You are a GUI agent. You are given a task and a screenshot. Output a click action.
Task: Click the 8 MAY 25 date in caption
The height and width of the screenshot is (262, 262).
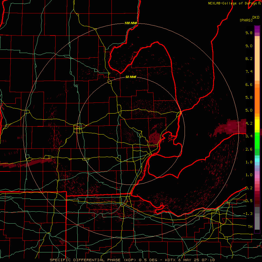tap(190, 260)
